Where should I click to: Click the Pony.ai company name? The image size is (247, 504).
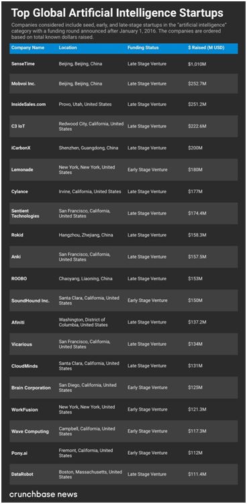tap(19, 453)
